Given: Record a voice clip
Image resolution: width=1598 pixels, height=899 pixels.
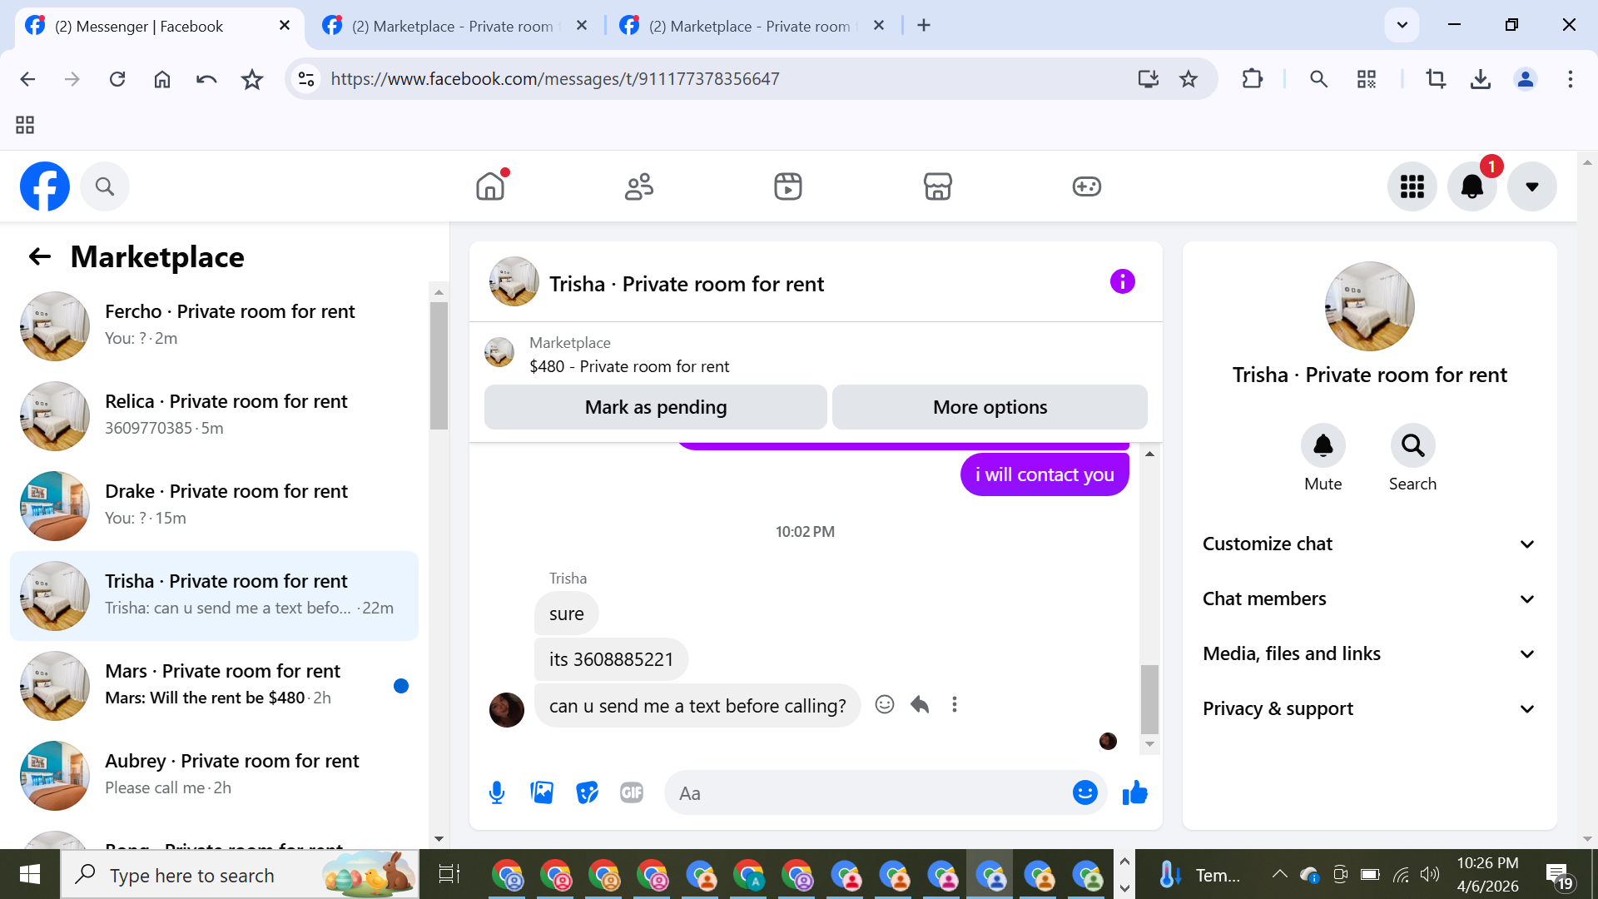Looking at the screenshot, I should click(x=497, y=793).
